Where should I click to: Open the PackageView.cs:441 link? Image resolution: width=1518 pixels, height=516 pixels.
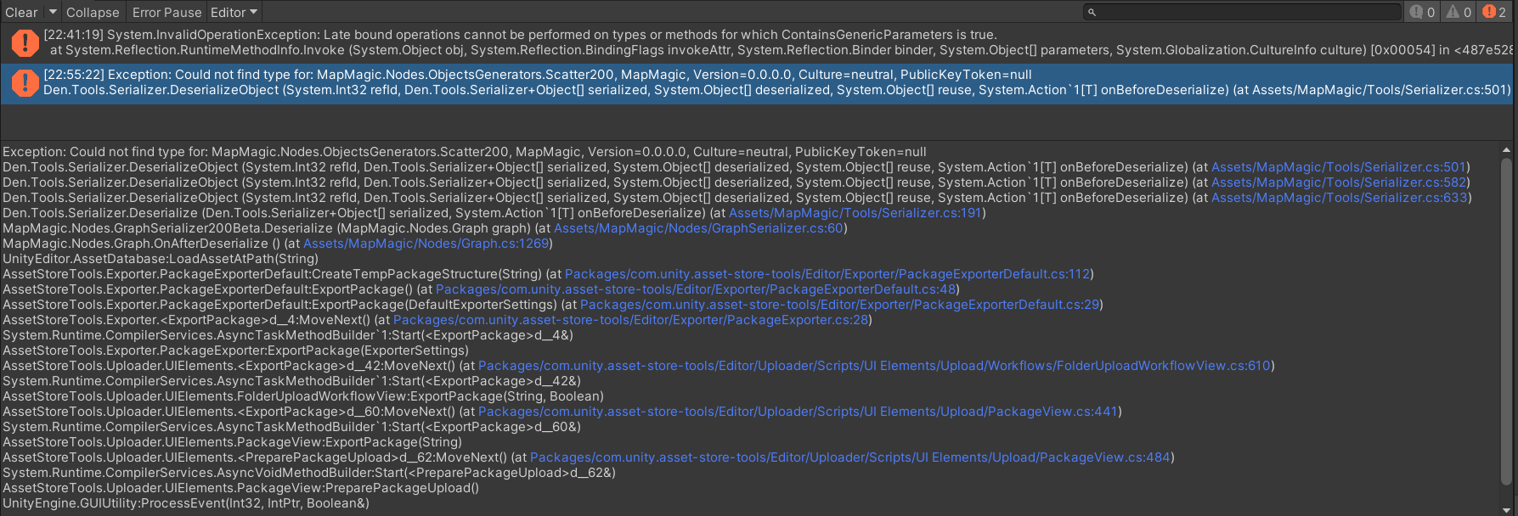pyautogui.click(x=798, y=412)
